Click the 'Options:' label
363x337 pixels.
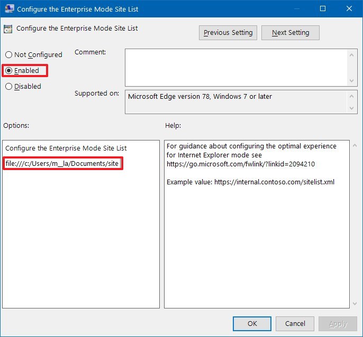(x=16, y=126)
